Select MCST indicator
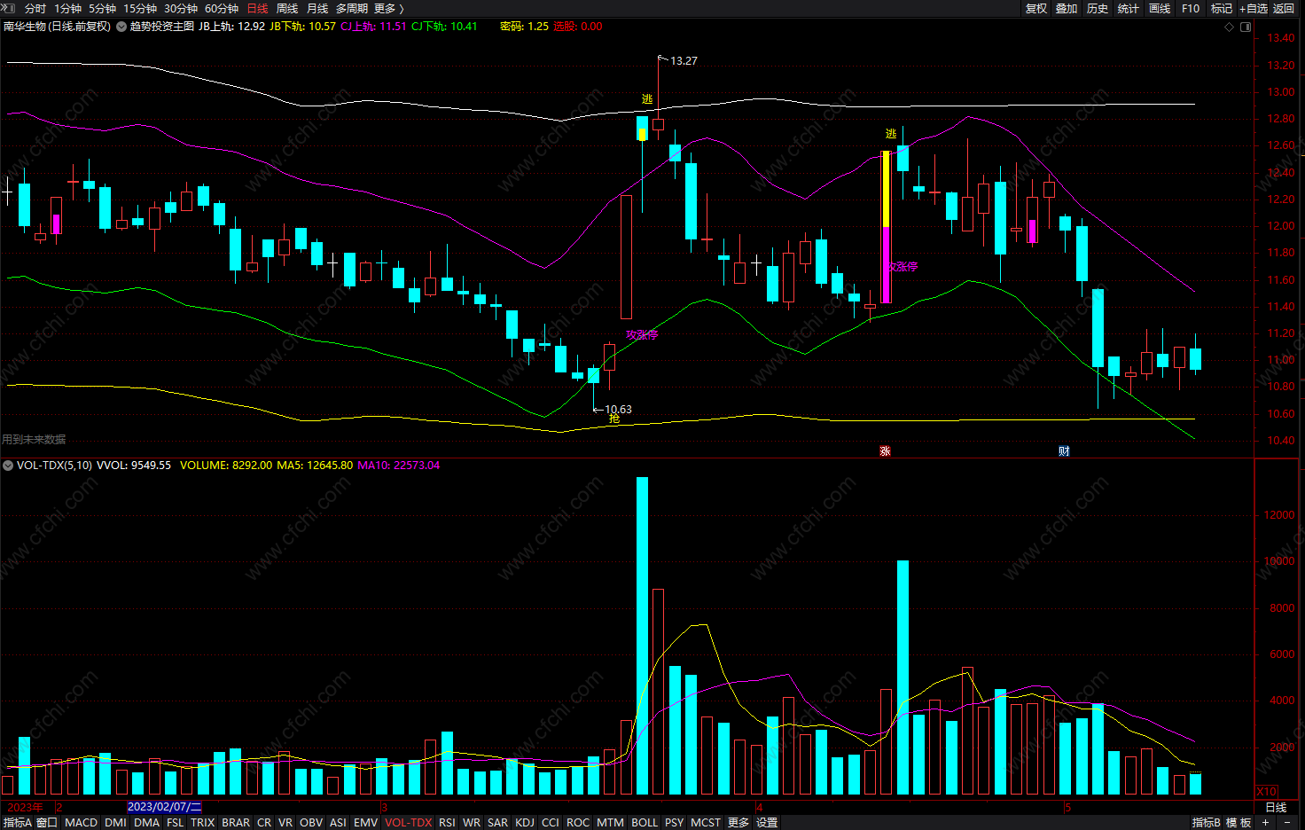 click(706, 823)
